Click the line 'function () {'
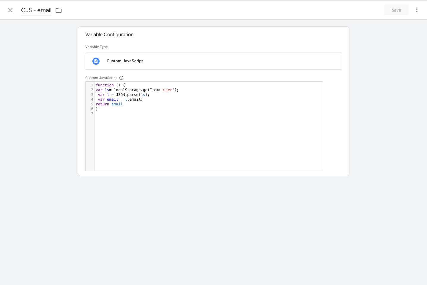The width and height of the screenshot is (427, 285). point(110,85)
